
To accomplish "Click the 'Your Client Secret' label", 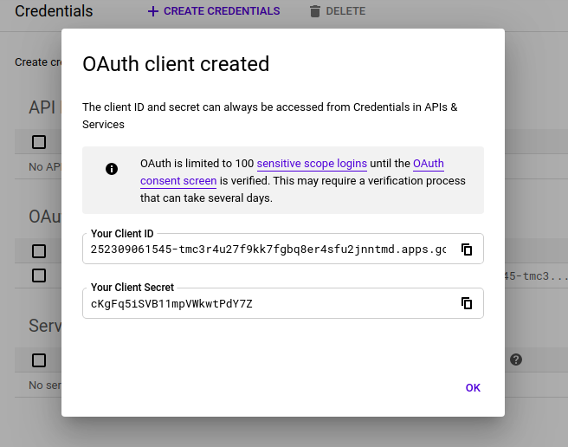I will (x=132, y=287).
